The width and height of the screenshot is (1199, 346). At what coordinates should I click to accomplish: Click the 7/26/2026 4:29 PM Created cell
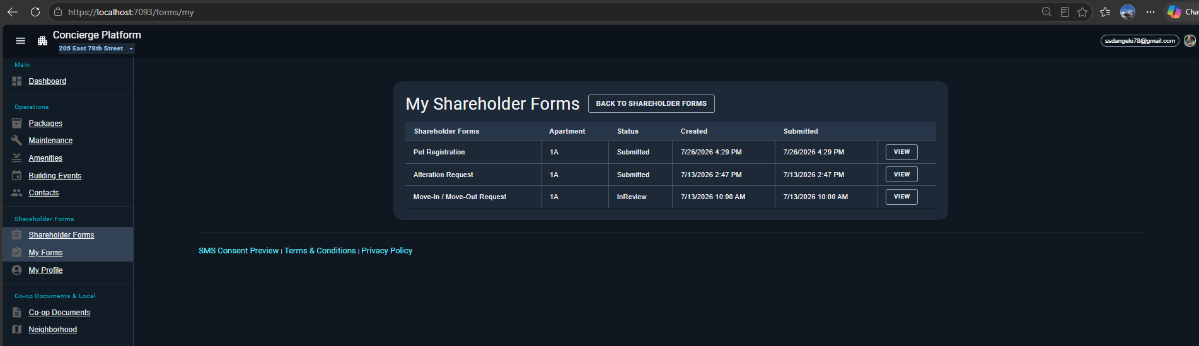pyautogui.click(x=724, y=152)
